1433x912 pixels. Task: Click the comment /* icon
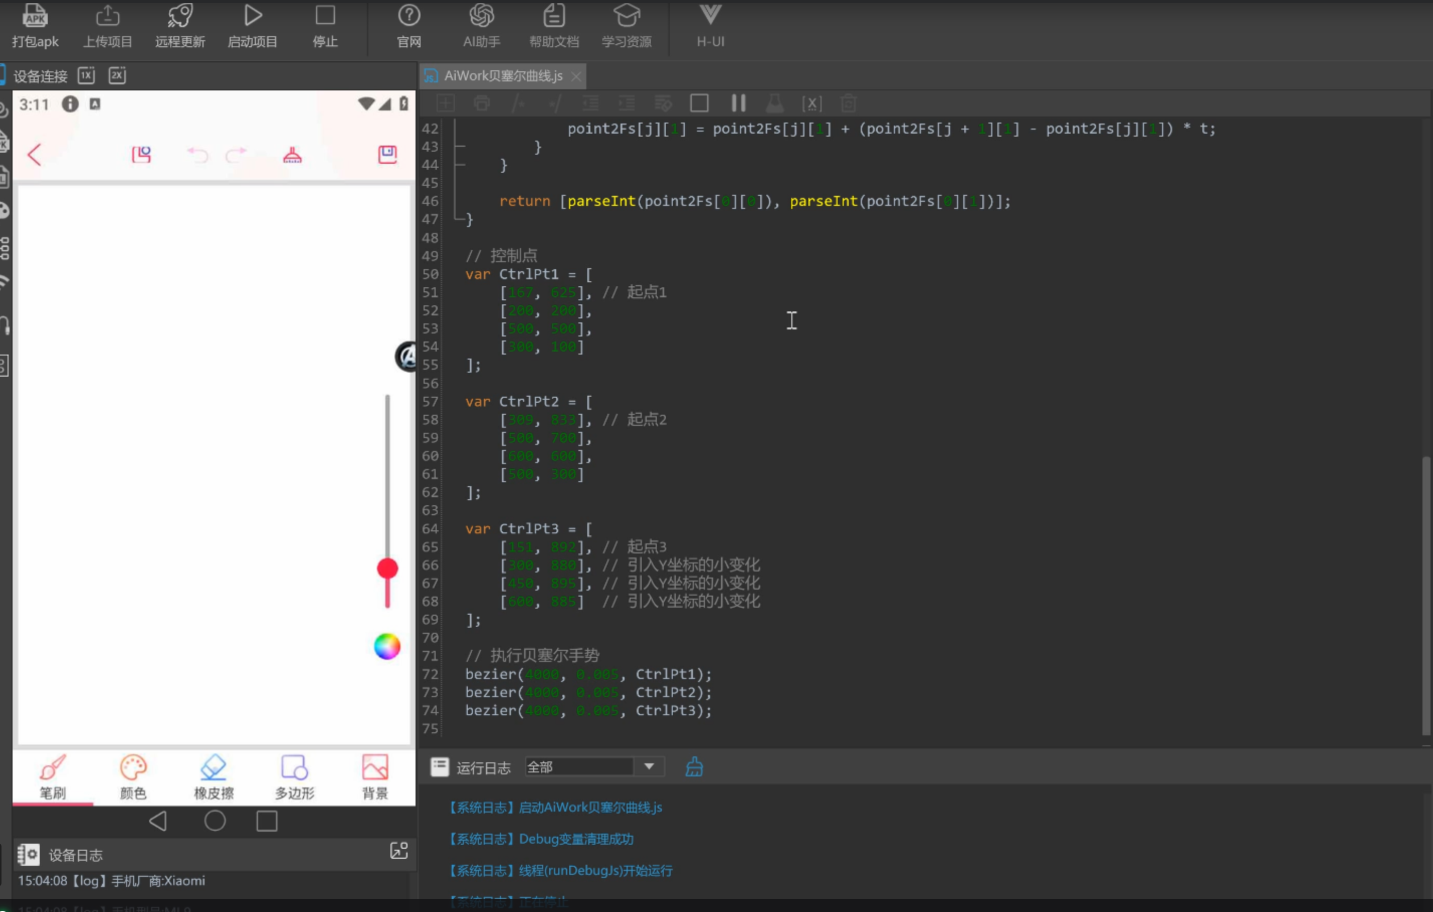pyautogui.click(x=519, y=103)
